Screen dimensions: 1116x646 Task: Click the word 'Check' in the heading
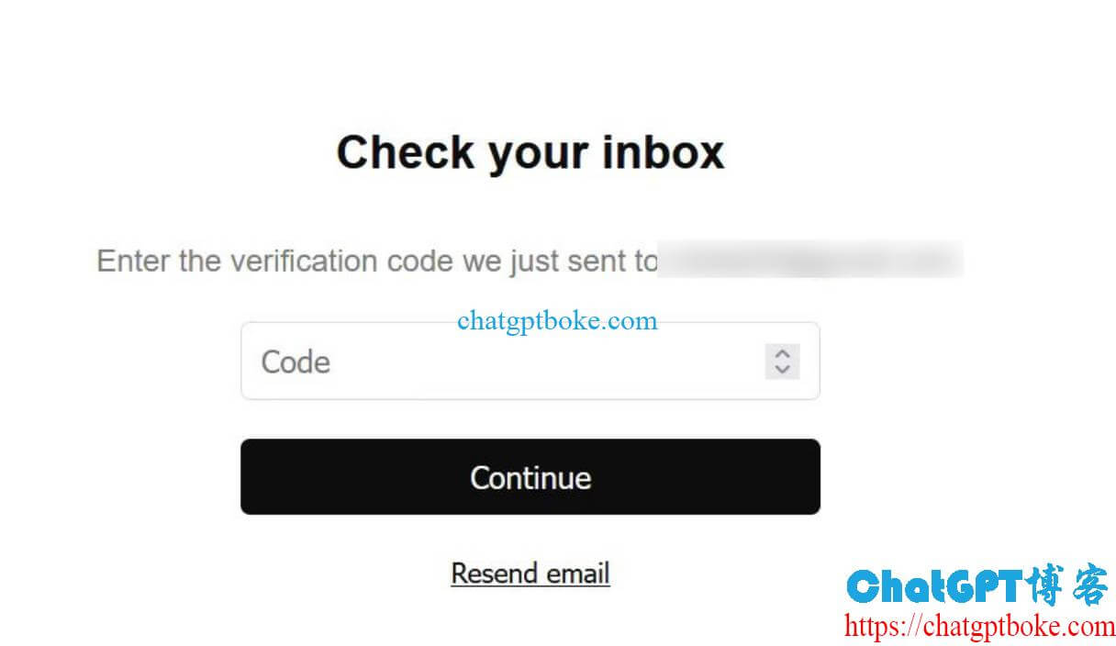click(x=407, y=152)
